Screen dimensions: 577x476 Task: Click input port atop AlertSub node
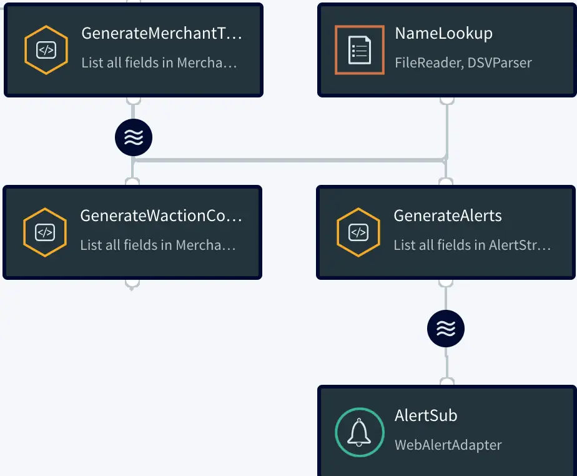tap(446, 382)
